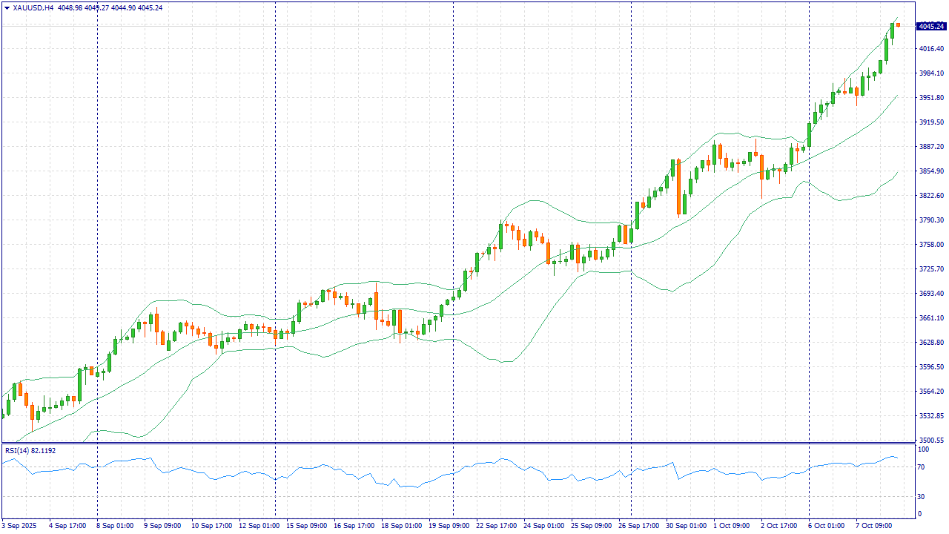Click the RSI 30 level axis label
This screenshot has height=534, width=949.
click(922, 497)
